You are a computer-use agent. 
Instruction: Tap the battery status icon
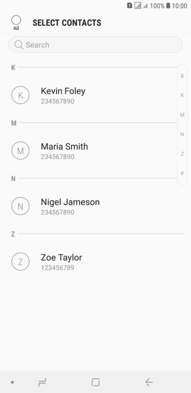[x=168, y=6]
